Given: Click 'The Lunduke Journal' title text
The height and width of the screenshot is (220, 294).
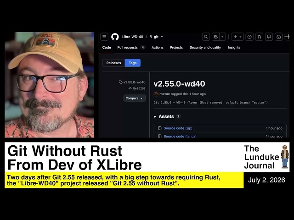Looking at the screenshot, I should point(261,157).
